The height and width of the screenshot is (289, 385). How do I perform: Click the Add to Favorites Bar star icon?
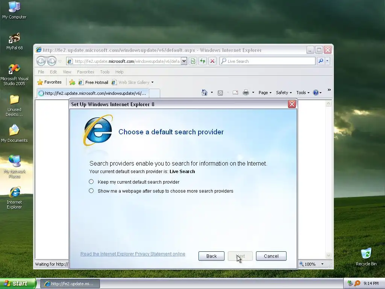coord(72,82)
